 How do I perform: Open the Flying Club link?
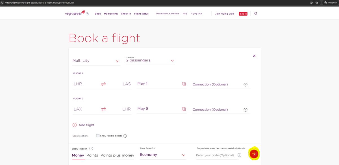[197, 14]
